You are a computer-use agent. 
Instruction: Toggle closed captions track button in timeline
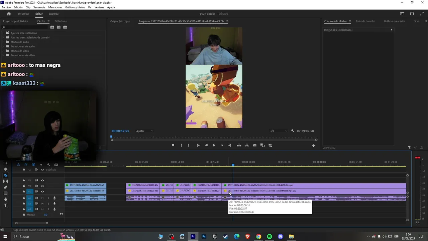coord(56,165)
